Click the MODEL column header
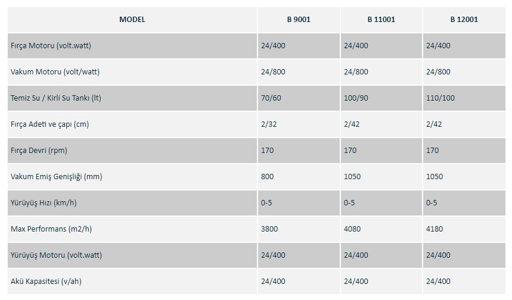Viewport: 512px width, 300px height. point(132,20)
